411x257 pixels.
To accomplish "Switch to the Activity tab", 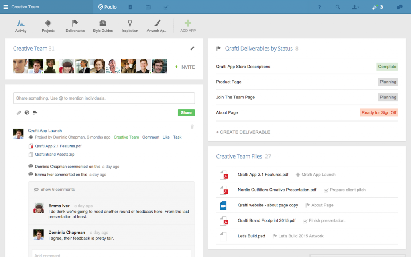I will 21,25.
